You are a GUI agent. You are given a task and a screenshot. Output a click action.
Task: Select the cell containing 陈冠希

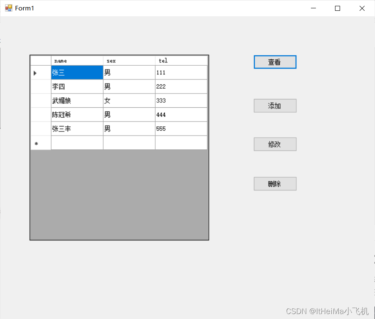click(77, 115)
